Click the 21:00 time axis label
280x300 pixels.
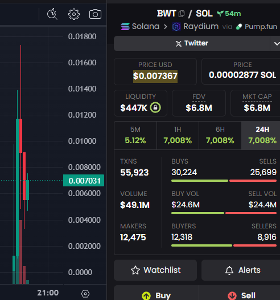(48, 293)
